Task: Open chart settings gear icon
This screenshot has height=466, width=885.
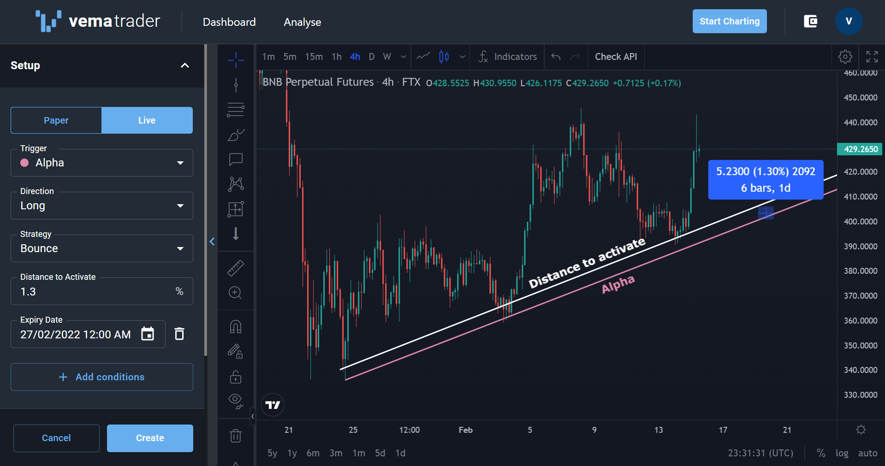Action: pyautogui.click(x=845, y=57)
